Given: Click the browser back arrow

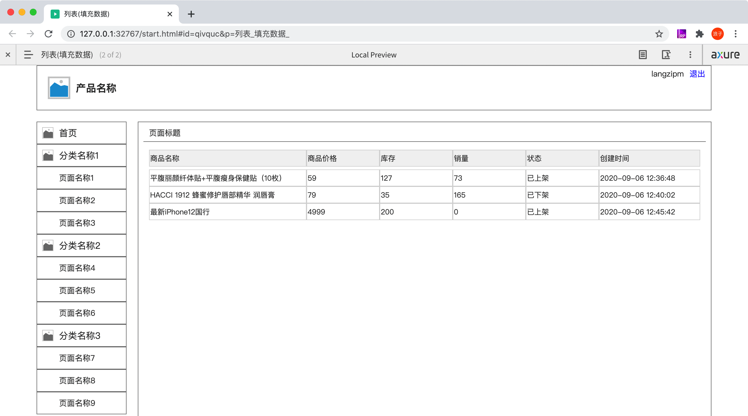Looking at the screenshot, I should (x=12, y=34).
